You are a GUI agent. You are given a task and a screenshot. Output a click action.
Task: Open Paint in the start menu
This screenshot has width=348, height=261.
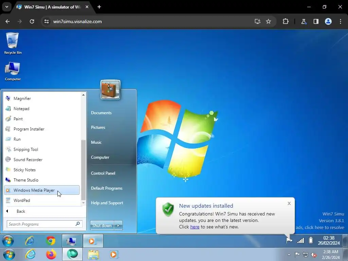42,119
